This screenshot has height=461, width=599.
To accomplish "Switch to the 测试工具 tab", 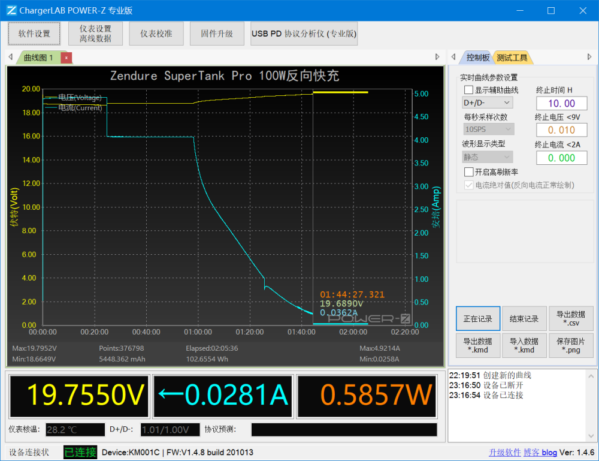I will click(x=512, y=58).
